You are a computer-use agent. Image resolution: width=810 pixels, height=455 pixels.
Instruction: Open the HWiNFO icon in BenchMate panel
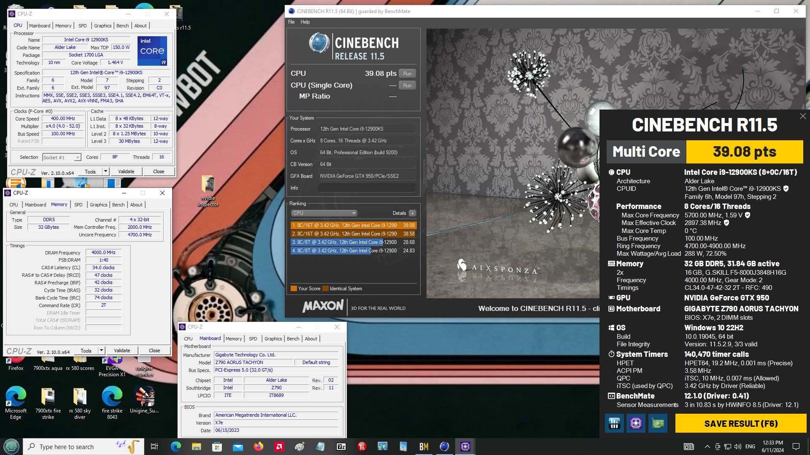coord(614,423)
